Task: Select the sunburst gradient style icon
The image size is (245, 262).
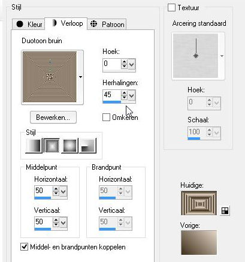Action: coord(69,146)
